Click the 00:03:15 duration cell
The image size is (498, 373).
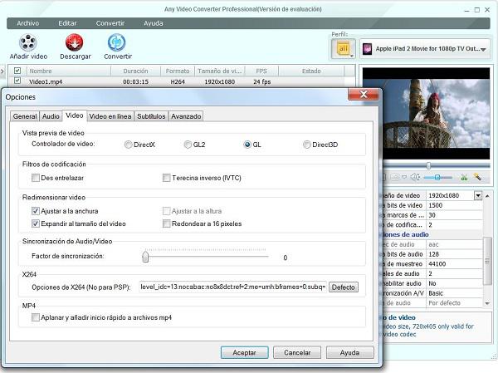point(135,81)
